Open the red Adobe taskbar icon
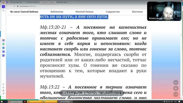 point(25,102)
